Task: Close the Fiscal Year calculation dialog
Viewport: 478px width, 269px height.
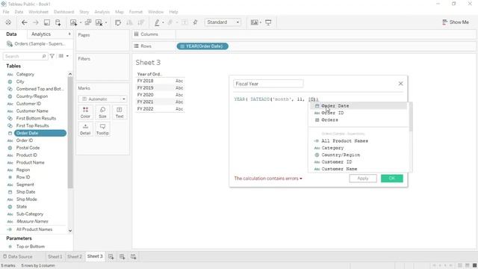Action: [x=400, y=84]
